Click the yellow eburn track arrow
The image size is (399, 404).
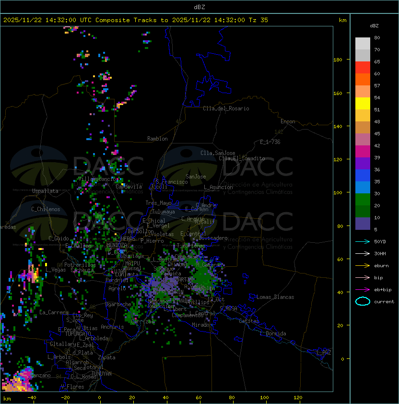click(x=363, y=266)
